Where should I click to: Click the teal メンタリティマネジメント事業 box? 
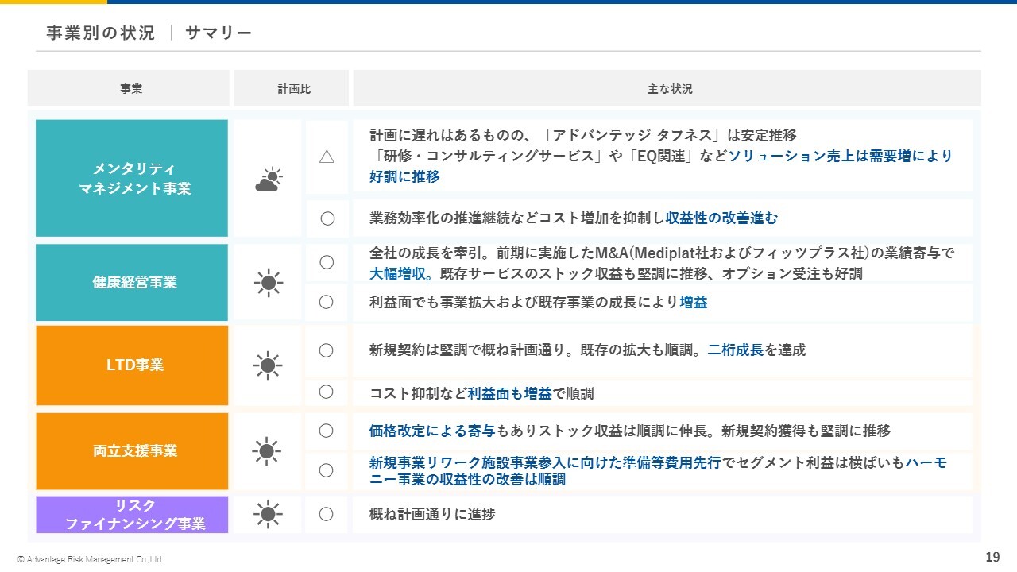132,179
